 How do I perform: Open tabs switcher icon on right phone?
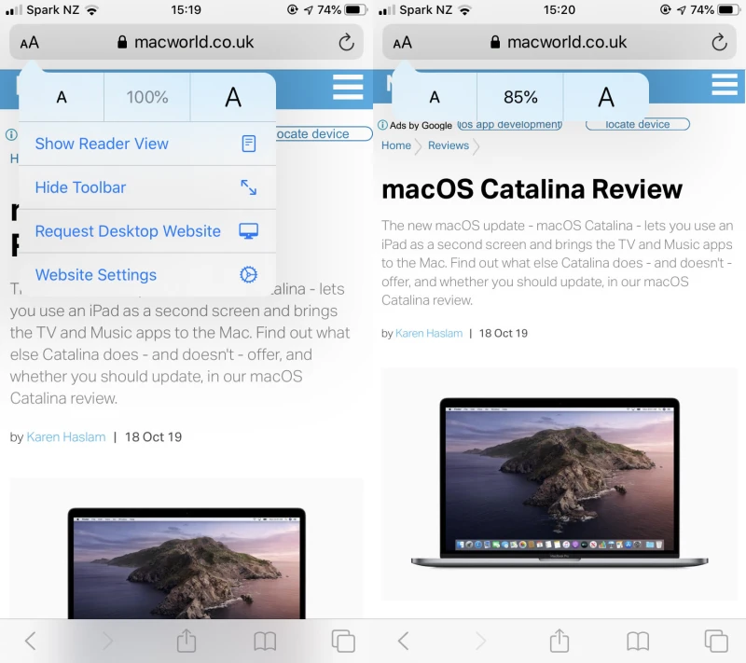coord(716,641)
